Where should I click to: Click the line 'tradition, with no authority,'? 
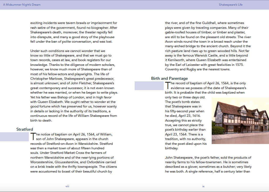[x=186, y=139]
